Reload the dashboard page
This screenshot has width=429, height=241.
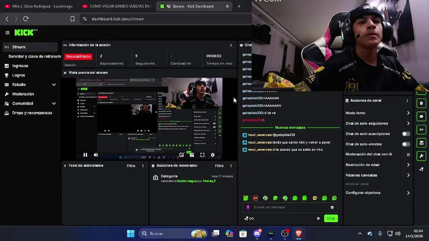point(26,19)
